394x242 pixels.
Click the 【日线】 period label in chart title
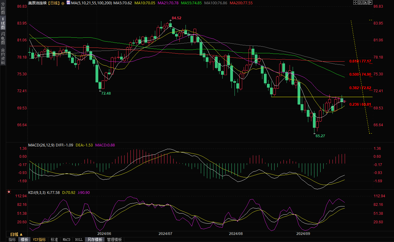tap(54, 3)
